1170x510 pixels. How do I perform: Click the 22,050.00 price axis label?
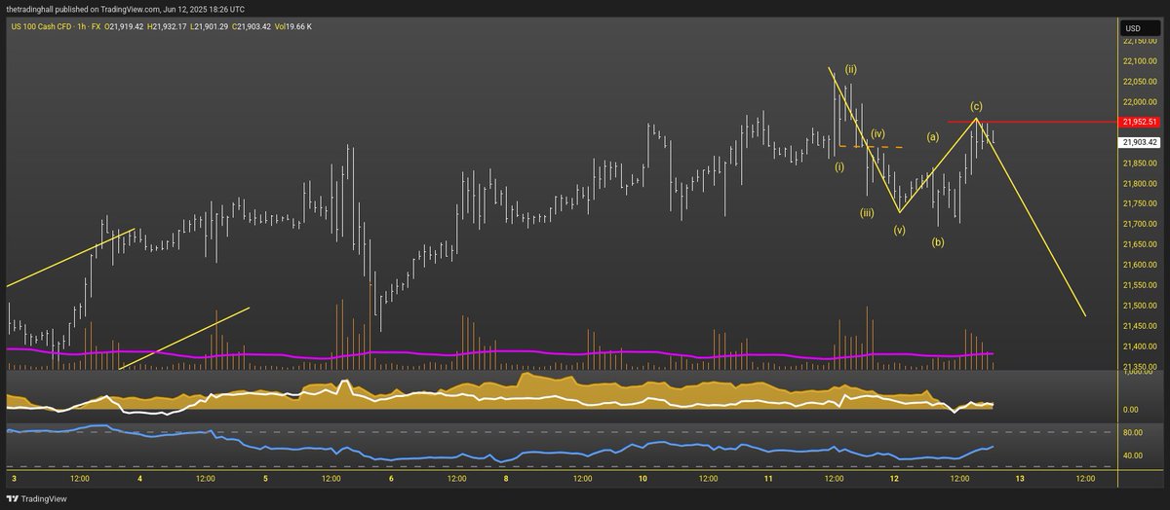(1139, 82)
